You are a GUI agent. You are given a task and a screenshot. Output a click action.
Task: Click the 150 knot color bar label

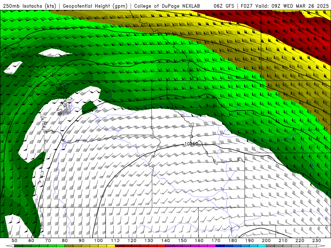coord(182,241)
